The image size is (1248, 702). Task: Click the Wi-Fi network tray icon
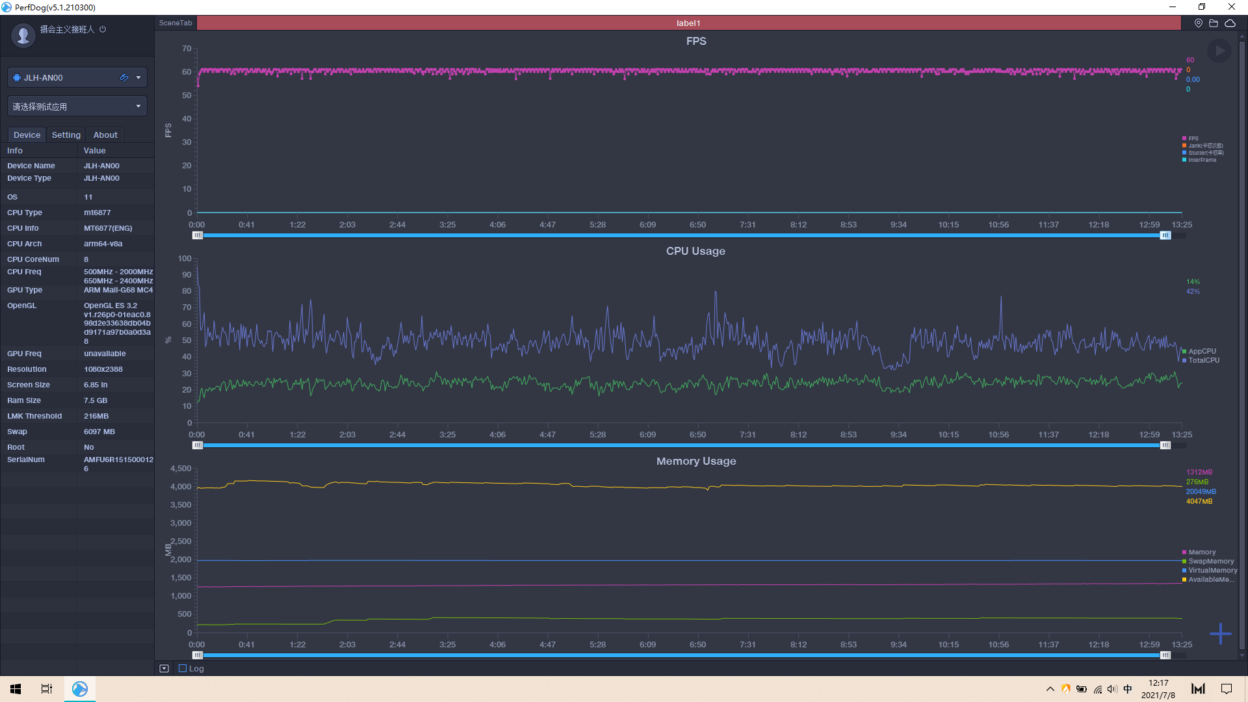click(x=1098, y=689)
